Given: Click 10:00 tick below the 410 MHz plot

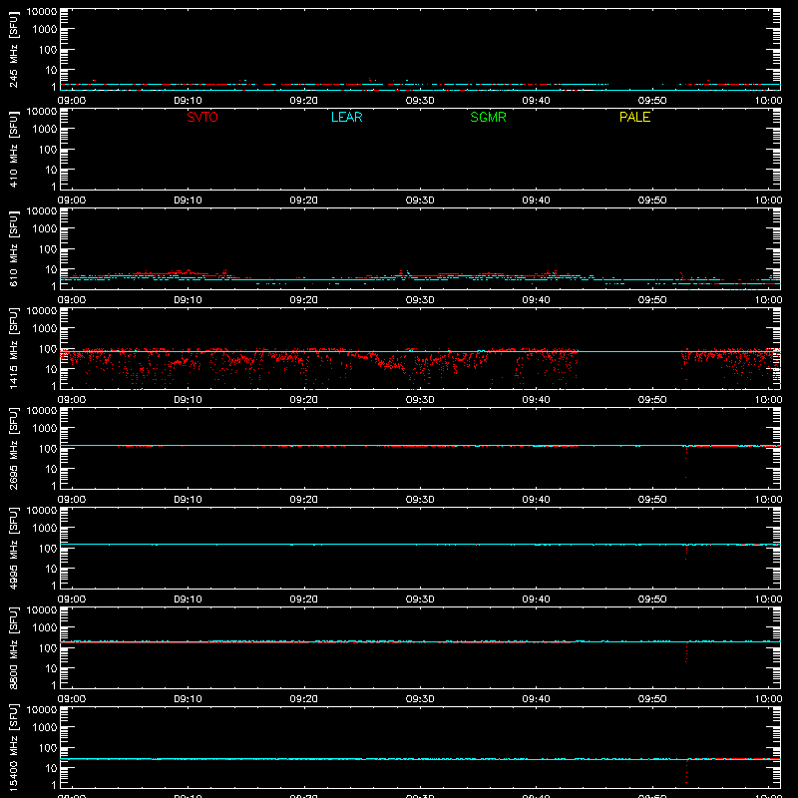Looking at the screenshot, I should tap(768, 200).
